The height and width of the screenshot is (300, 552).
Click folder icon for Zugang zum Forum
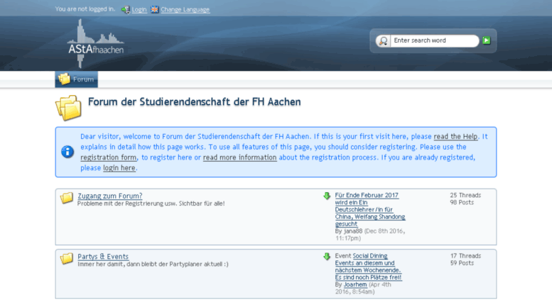tap(66, 198)
